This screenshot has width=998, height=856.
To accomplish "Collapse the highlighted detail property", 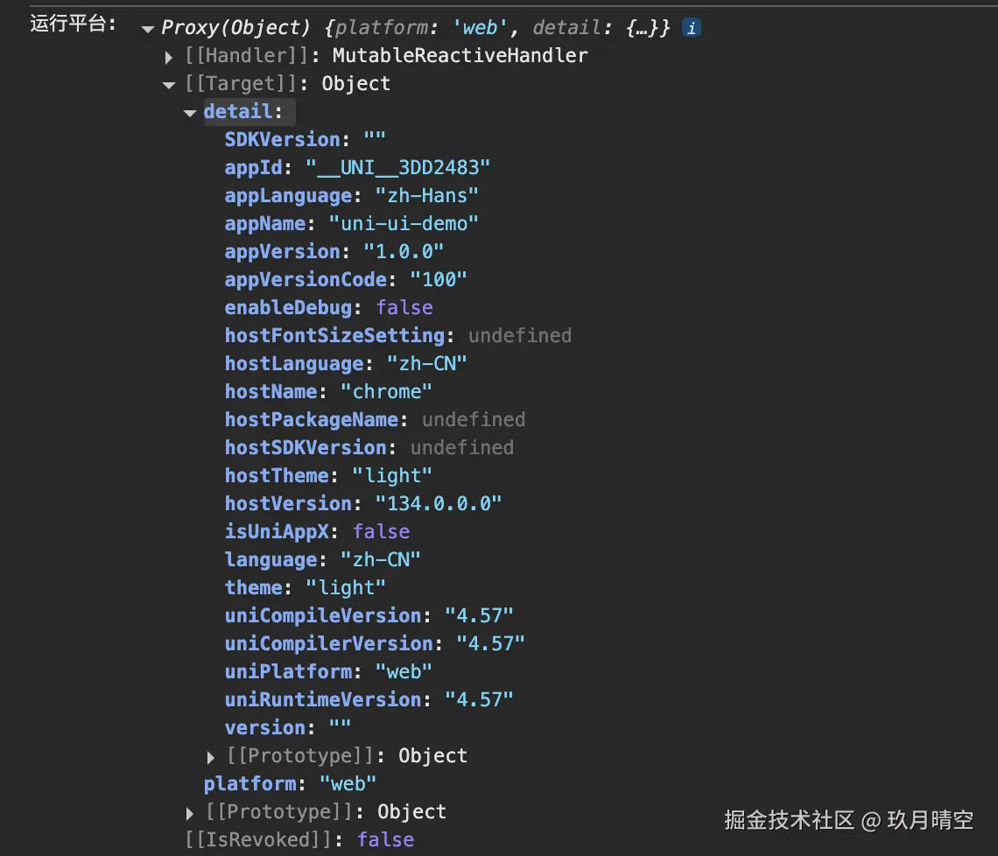I will (x=190, y=112).
